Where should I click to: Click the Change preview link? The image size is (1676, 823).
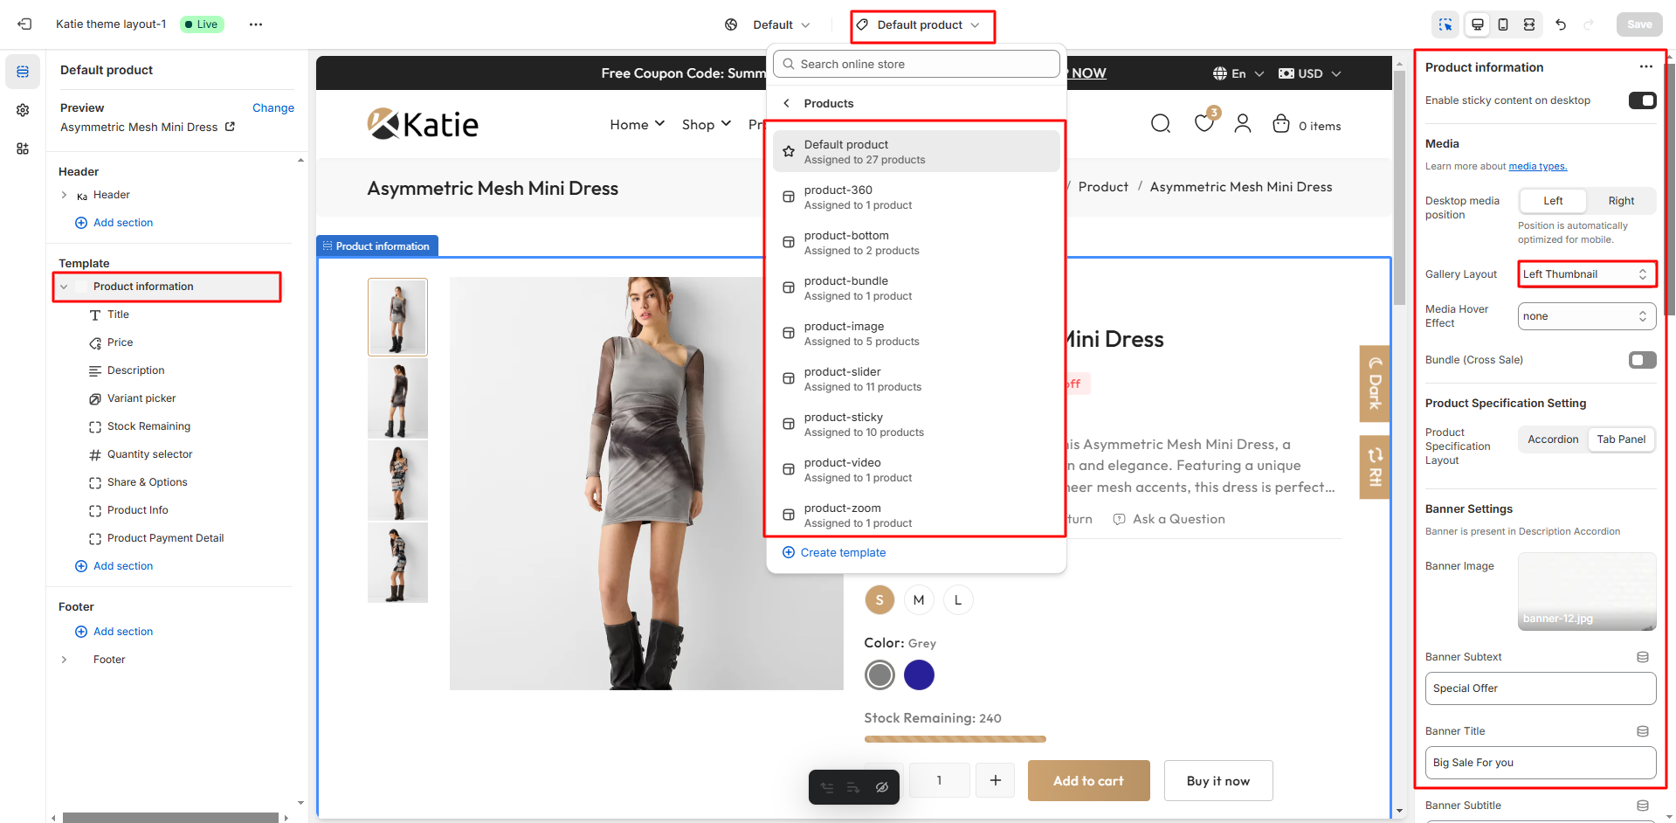(272, 107)
